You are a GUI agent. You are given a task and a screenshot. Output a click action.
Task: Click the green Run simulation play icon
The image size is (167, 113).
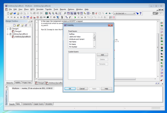pyautogui.click(x=75, y=17)
